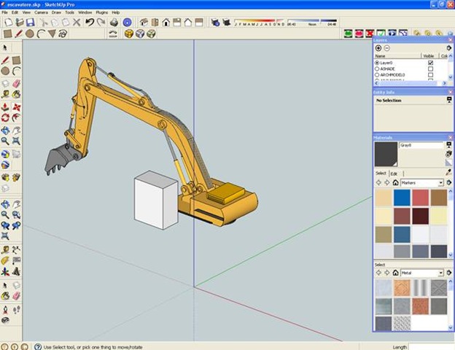This screenshot has width=455, height=350.
Task: Select the Move tool with red arrows
Action: point(16,107)
